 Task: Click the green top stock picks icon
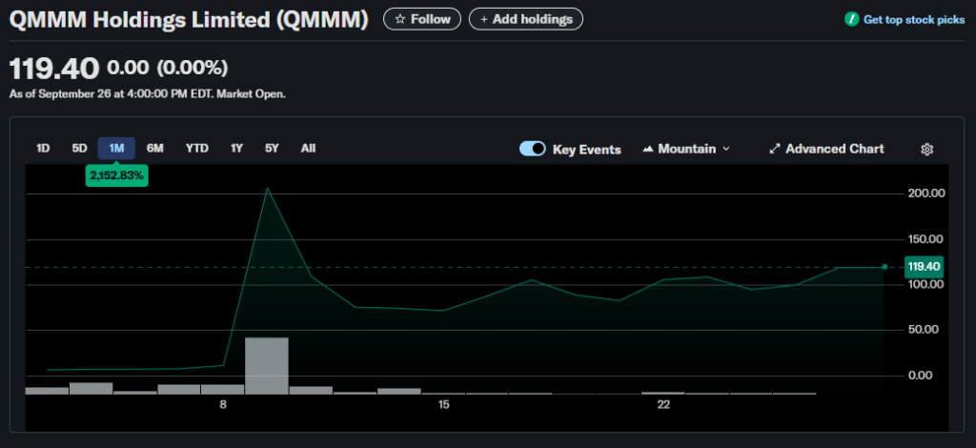851,19
